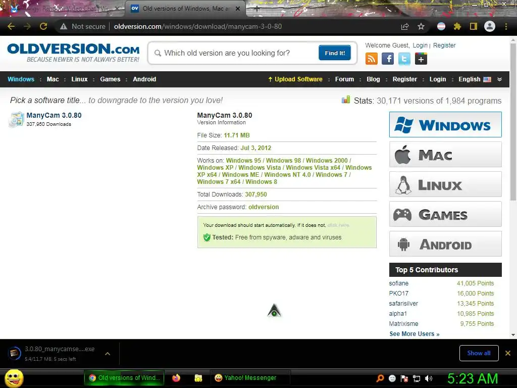This screenshot has width=517, height=388.
Task: Open the Chrome profile avatar
Action: tap(490, 26)
